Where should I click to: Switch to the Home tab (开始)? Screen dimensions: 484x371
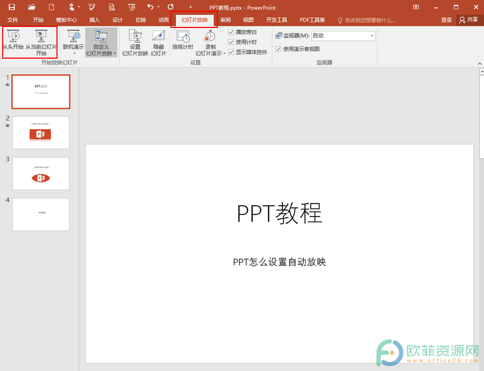(38, 20)
